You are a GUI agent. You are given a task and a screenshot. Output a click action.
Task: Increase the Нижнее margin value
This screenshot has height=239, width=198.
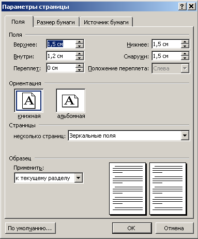(185, 42)
